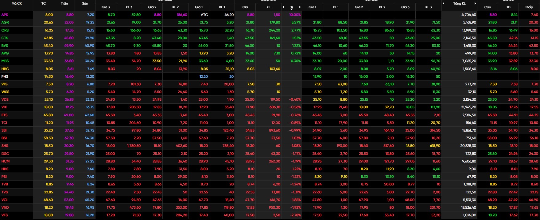Select the VIG stock symbol

(x=4, y=84)
